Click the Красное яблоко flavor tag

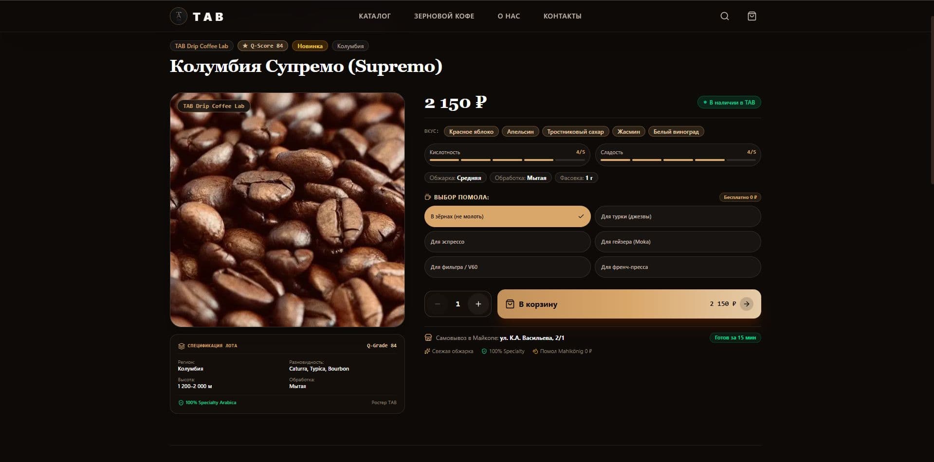click(x=471, y=131)
